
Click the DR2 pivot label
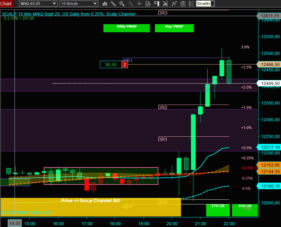click(x=163, y=107)
